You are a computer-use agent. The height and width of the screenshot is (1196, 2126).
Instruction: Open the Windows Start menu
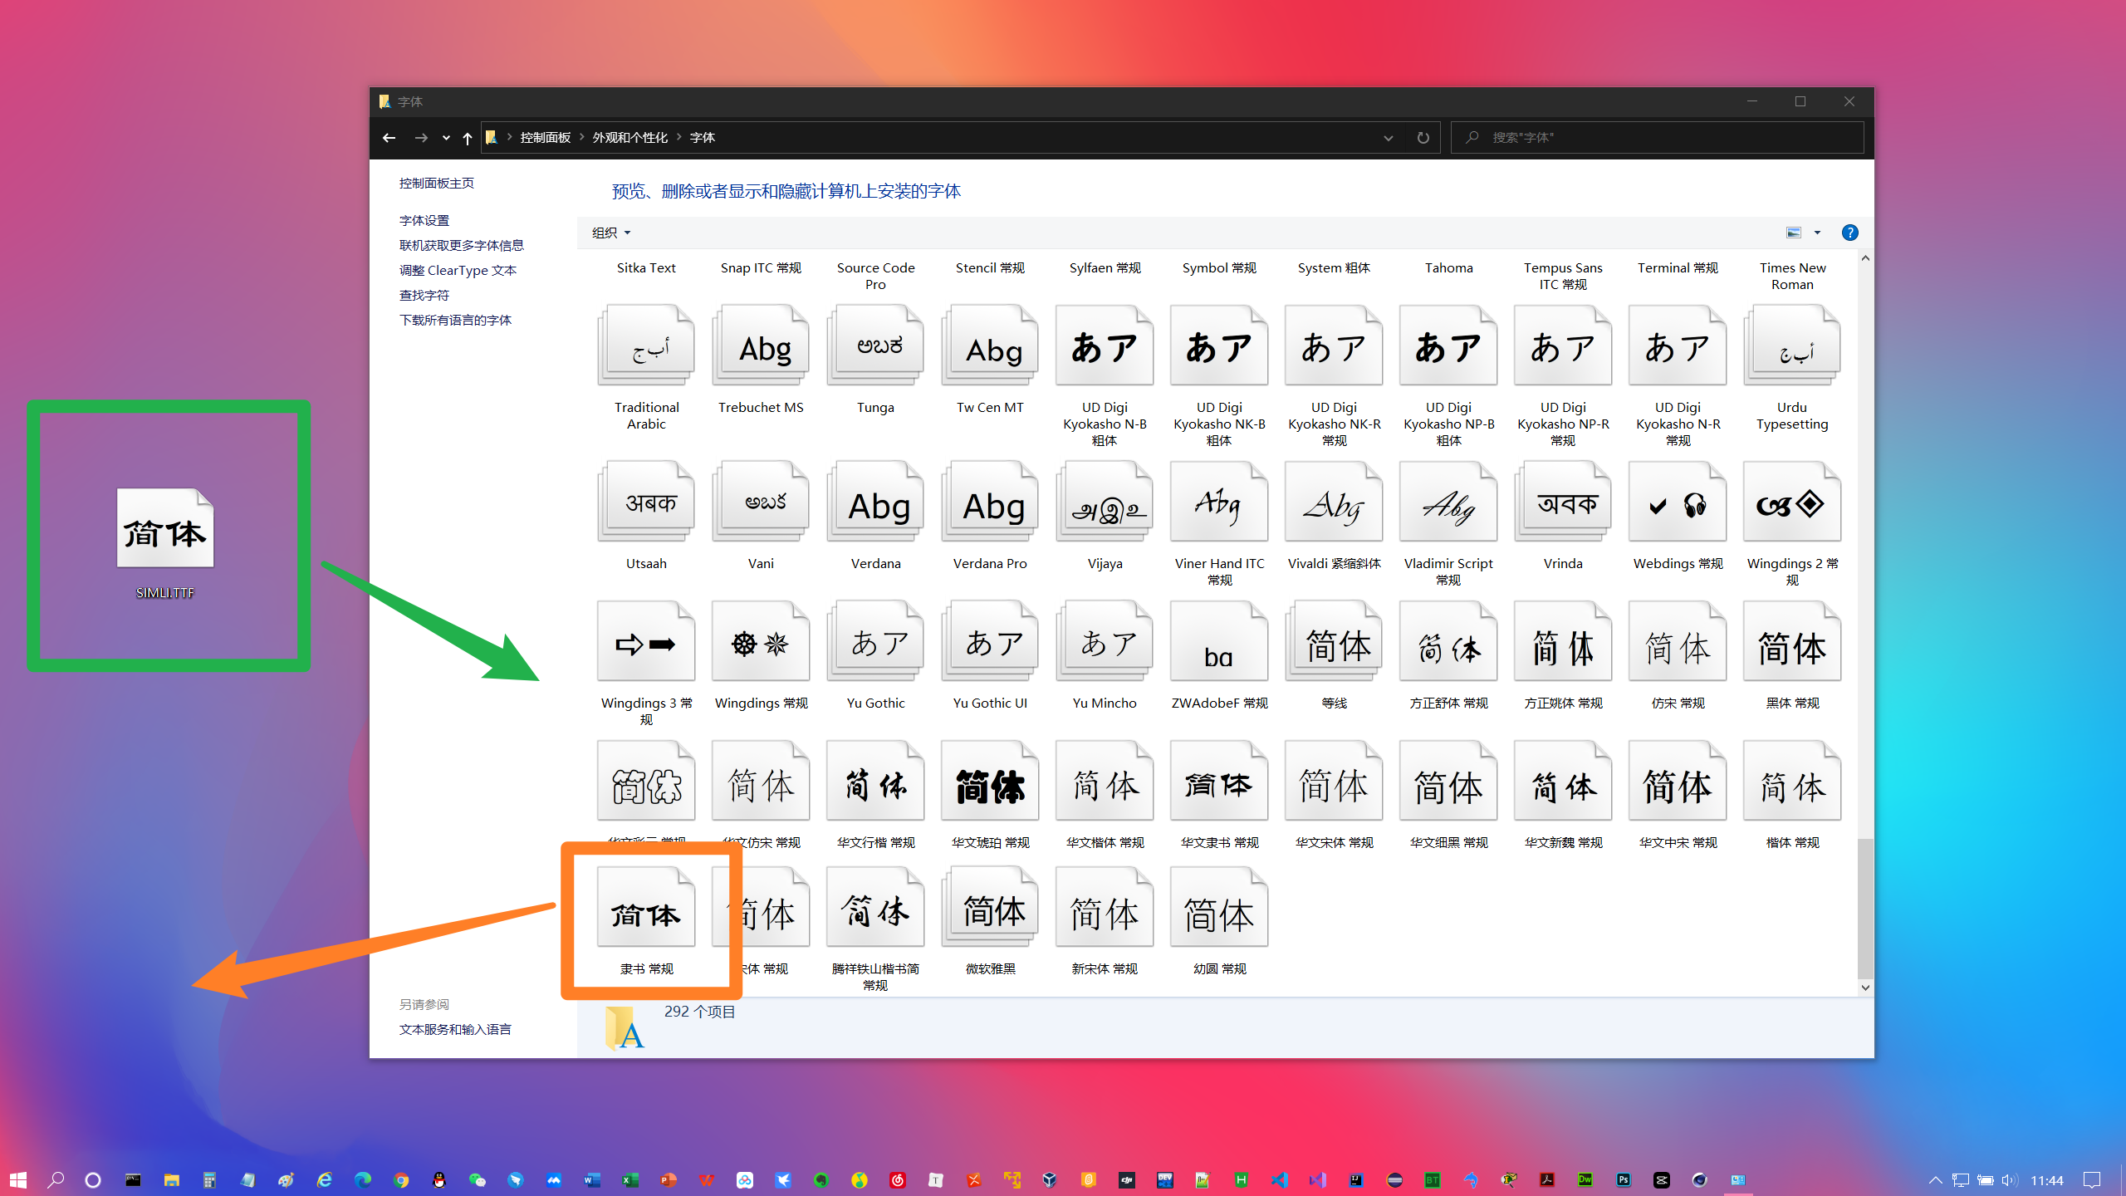[18, 1179]
